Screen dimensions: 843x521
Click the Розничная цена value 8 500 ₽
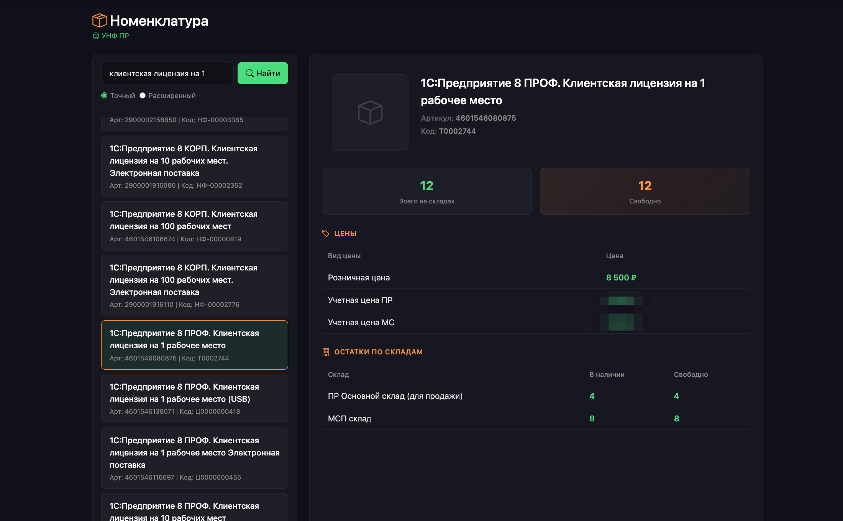[620, 277]
